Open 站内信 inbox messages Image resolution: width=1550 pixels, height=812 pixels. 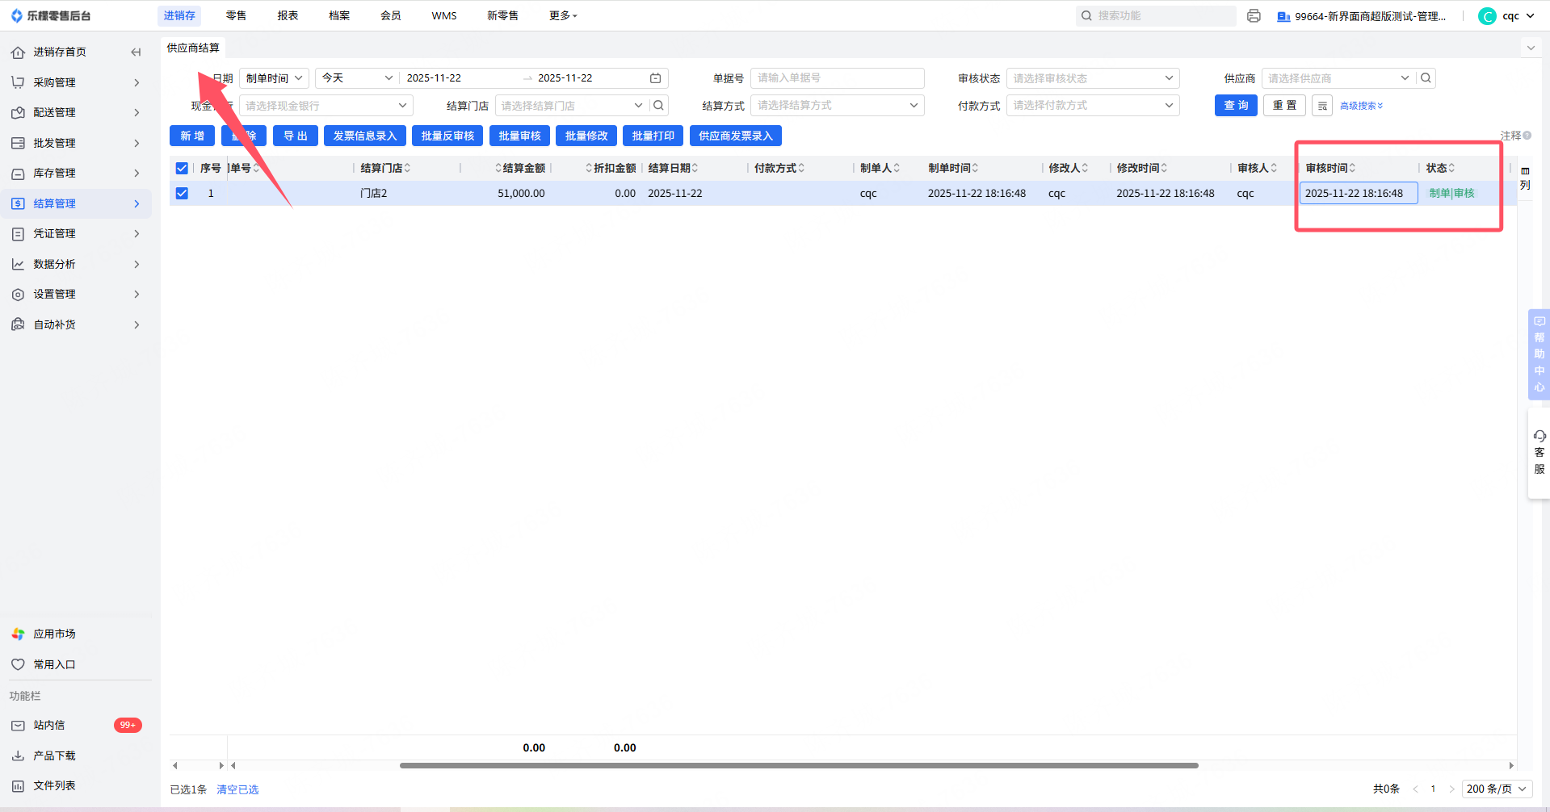point(49,726)
